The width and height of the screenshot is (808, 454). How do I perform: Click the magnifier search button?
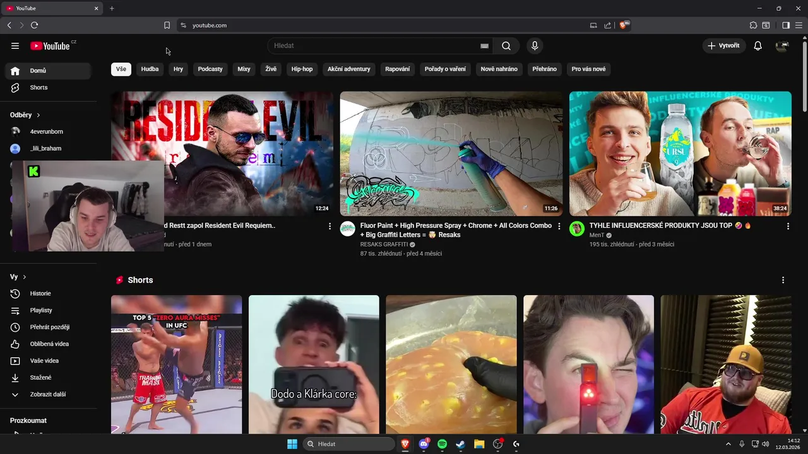coord(506,45)
